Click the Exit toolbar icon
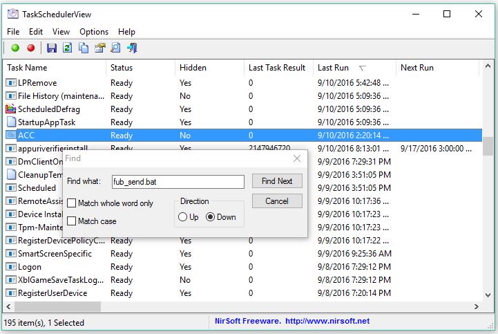This screenshot has height=334, width=498. [132, 48]
